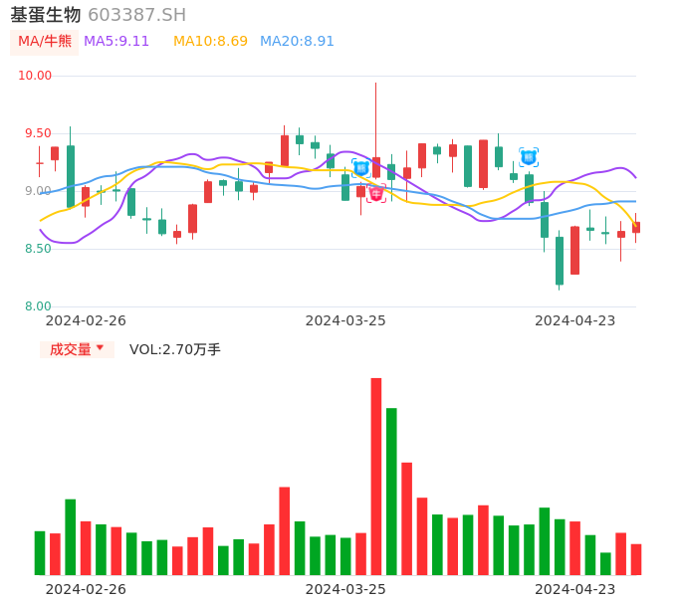This screenshot has width=683, height=603.
Task: Click the blue bear (熊) marker near 2024-03-25
Action: point(360,168)
